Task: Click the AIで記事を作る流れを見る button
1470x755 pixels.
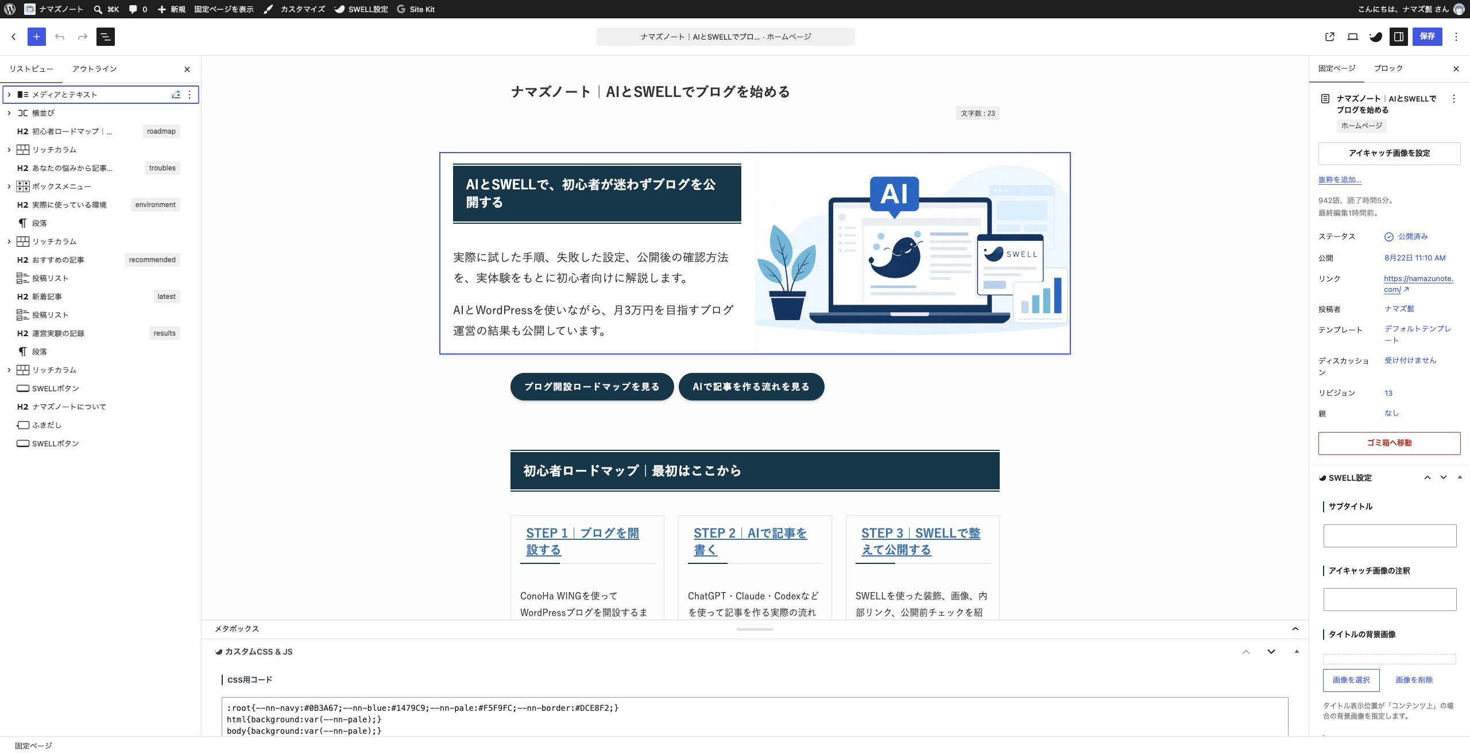Action: click(751, 387)
